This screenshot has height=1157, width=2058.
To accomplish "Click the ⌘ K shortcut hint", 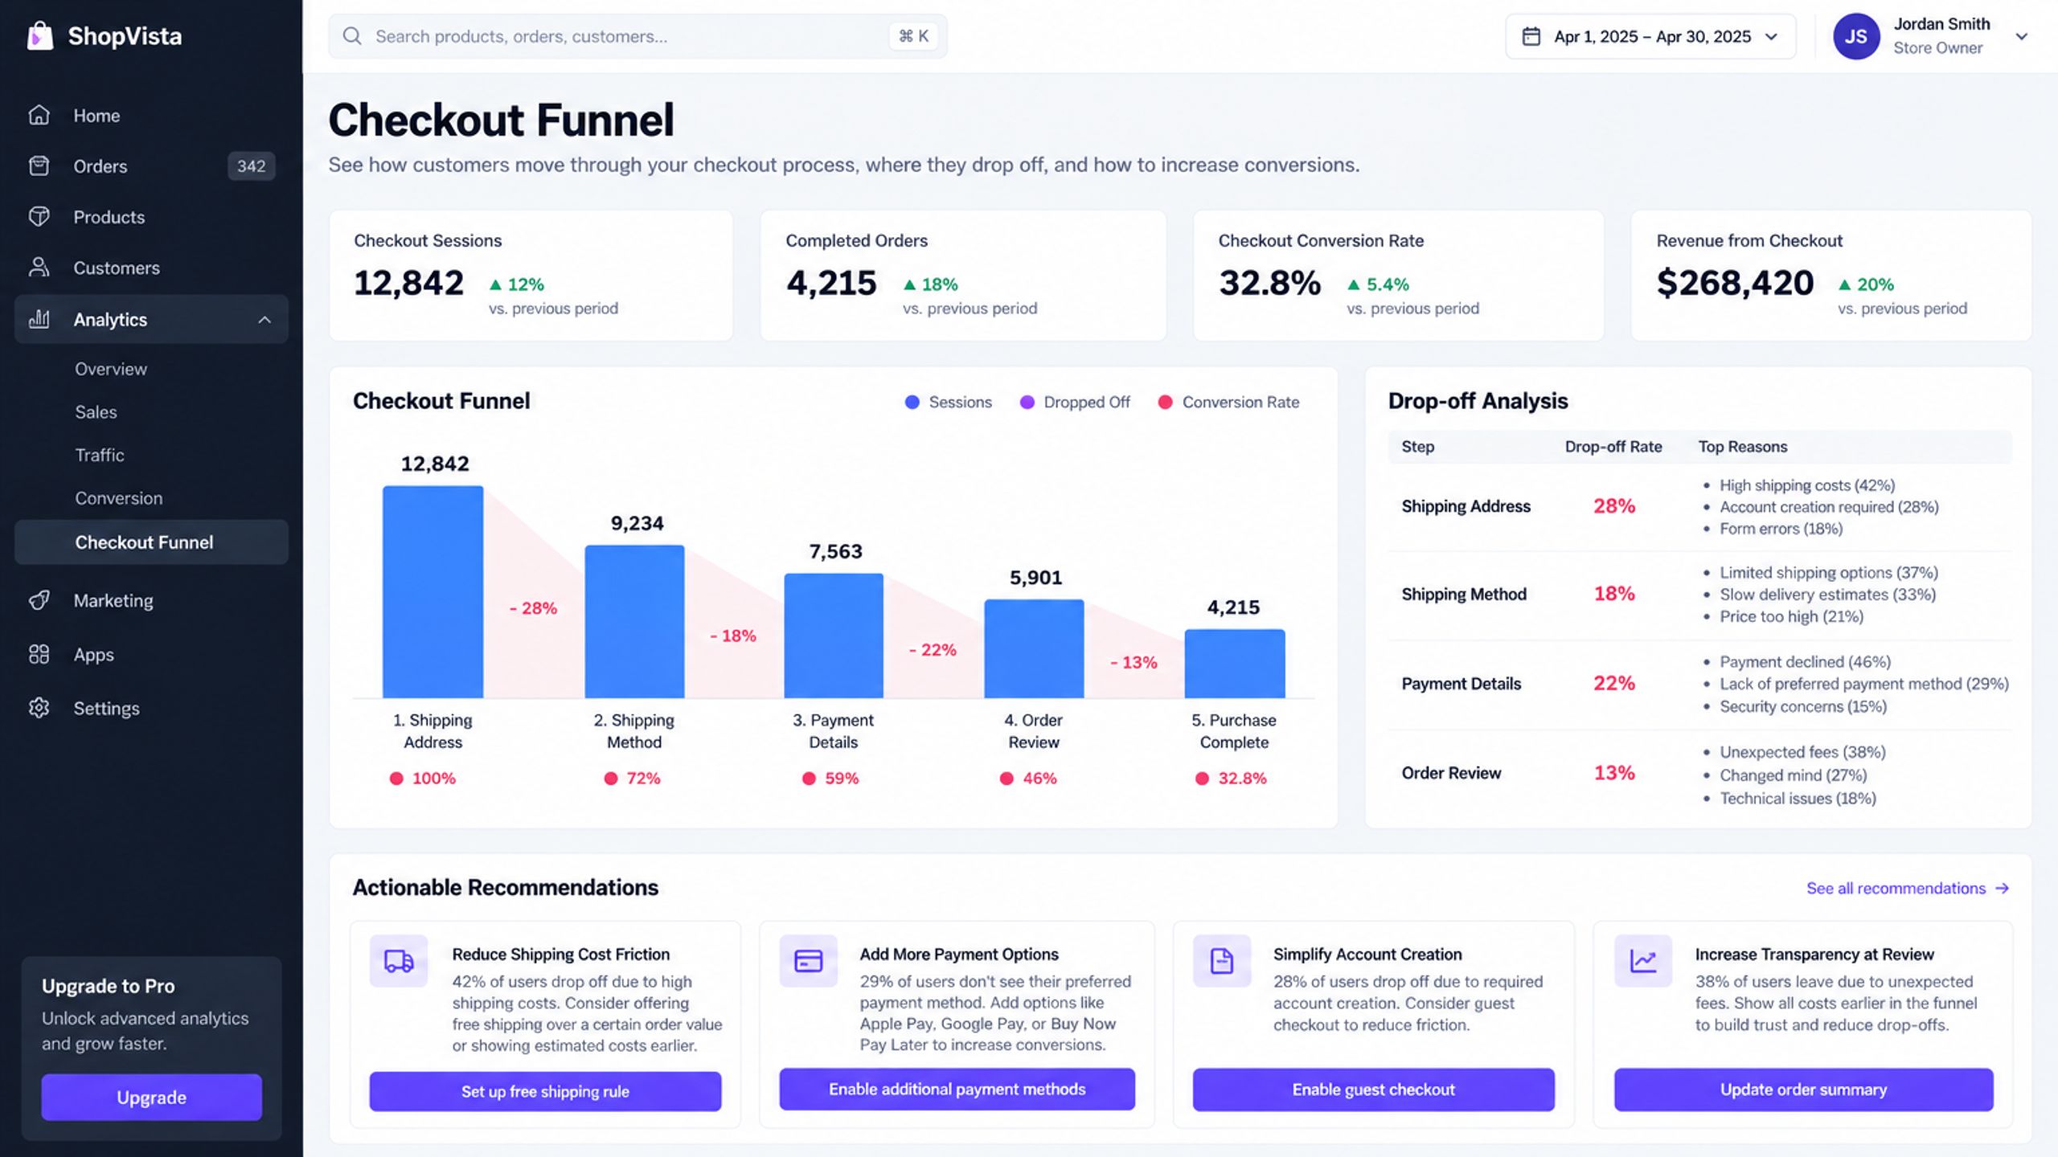I will point(913,36).
